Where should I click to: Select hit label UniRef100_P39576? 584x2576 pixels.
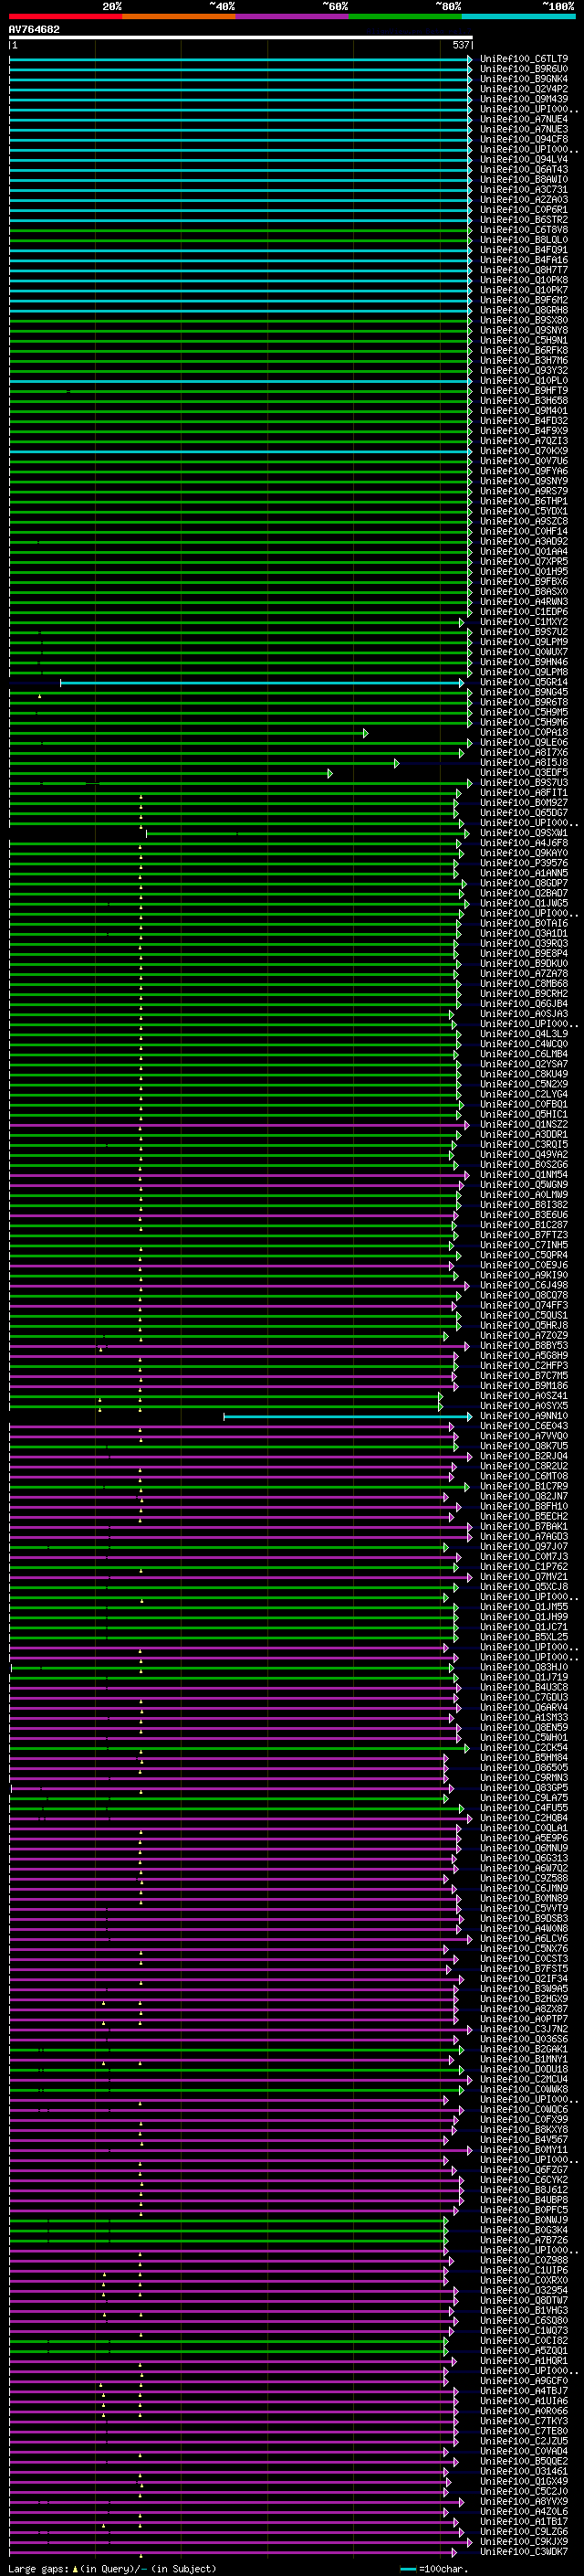[524, 863]
